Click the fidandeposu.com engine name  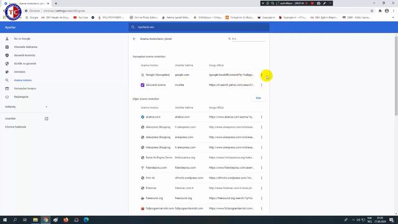pos(156,168)
